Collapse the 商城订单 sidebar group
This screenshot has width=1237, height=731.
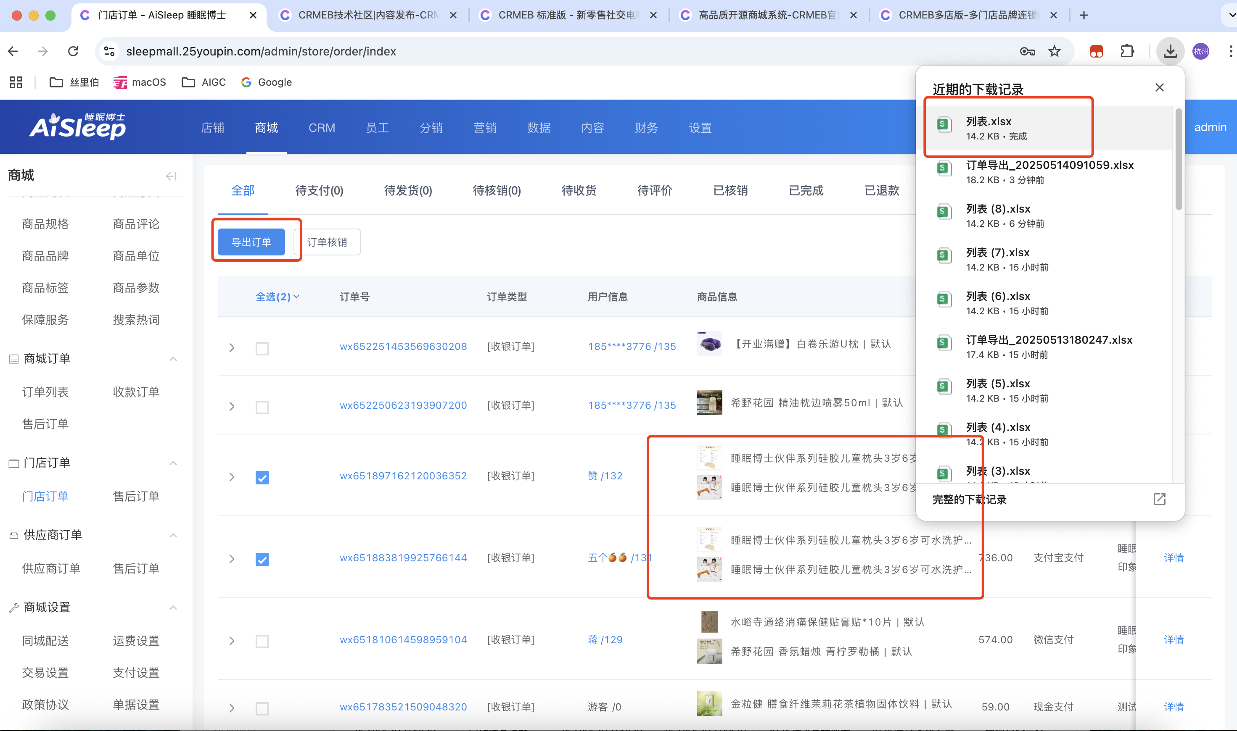pyautogui.click(x=173, y=359)
